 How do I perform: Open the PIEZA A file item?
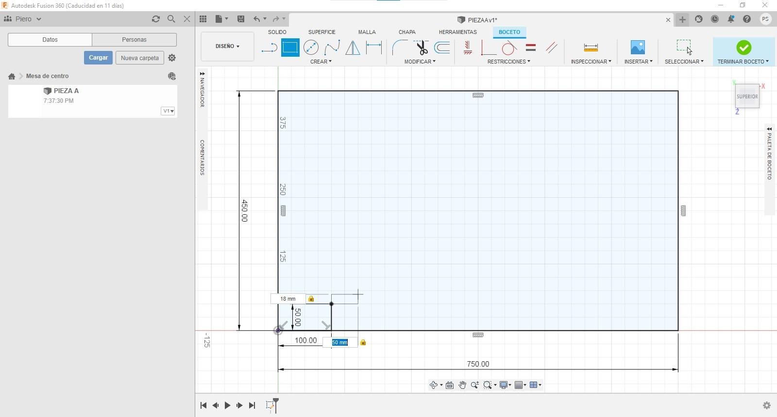[92, 101]
